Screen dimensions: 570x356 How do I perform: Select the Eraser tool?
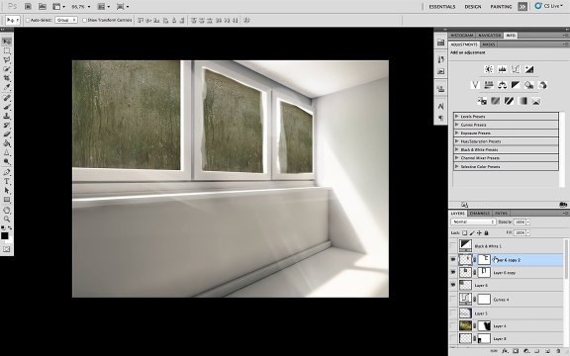click(x=7, y=134)
